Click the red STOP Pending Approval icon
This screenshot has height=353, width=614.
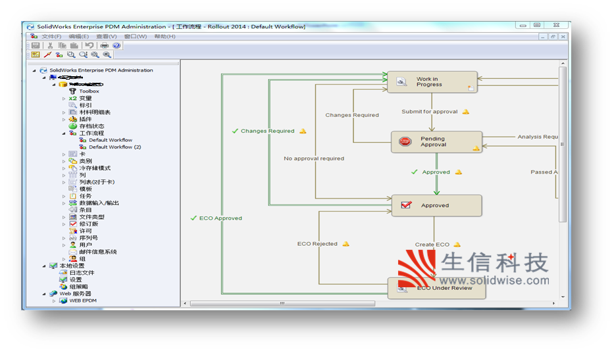405,141
